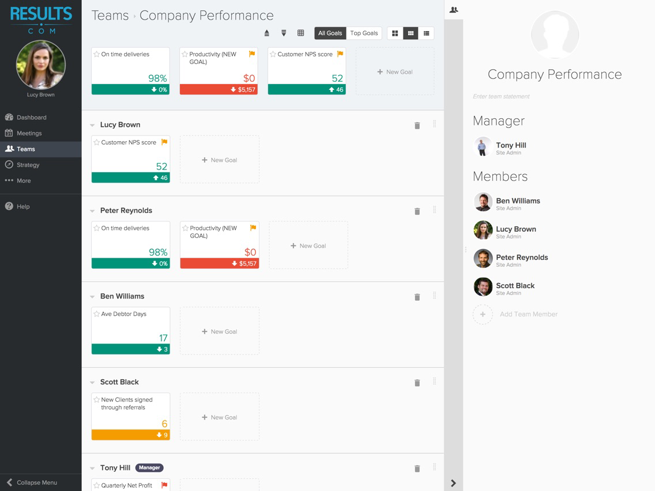This screenshot has height=491, width=655.
Task: Collapse Scott Black's goals section
Action: [92, 383]
